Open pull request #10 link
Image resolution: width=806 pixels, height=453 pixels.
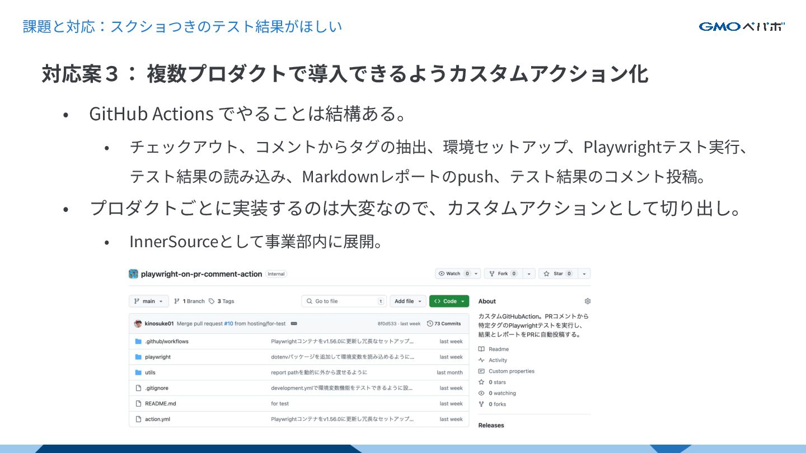pos(228,323)
